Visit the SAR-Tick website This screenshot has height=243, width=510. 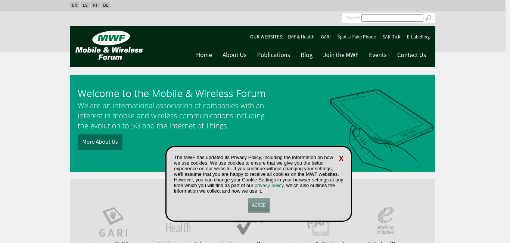click(x=391, y=37)
